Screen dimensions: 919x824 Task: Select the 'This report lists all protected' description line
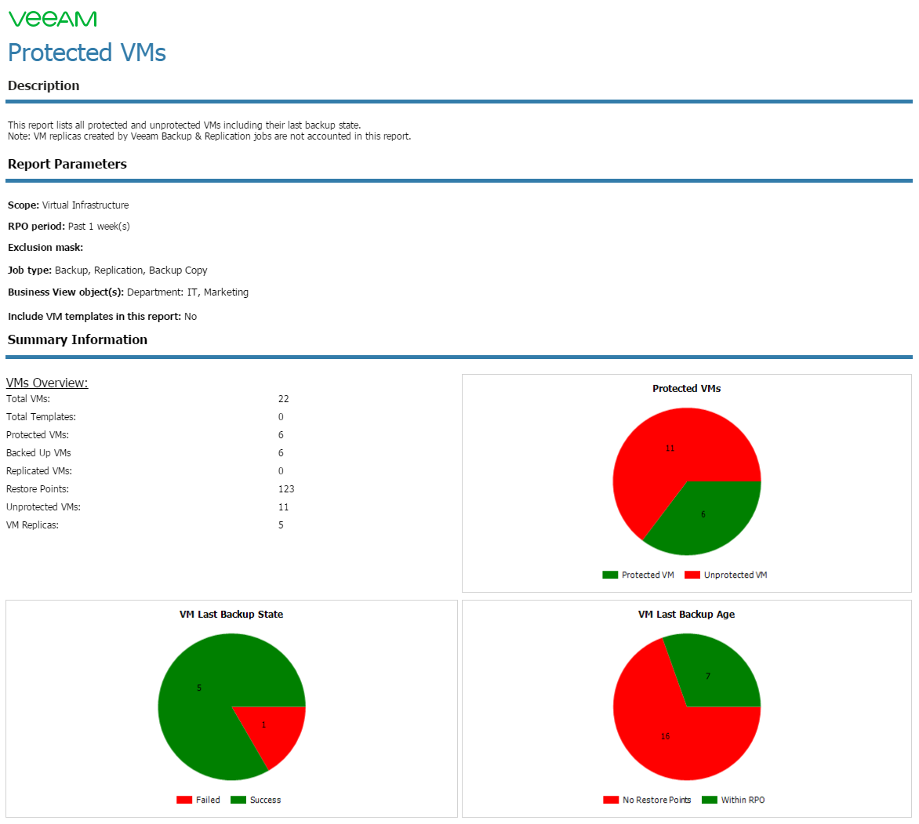(x=184, y=125)
